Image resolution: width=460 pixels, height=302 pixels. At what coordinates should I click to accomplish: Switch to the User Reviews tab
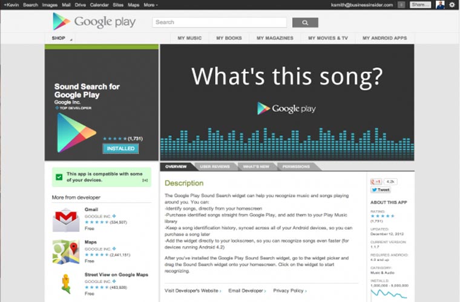point(215,167)
